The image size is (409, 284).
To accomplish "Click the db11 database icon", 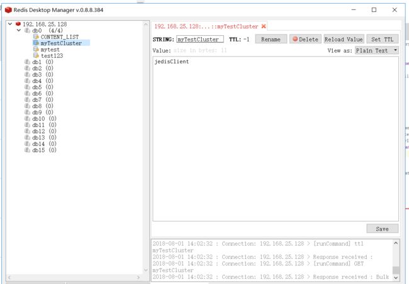I will tap(27, 125).
